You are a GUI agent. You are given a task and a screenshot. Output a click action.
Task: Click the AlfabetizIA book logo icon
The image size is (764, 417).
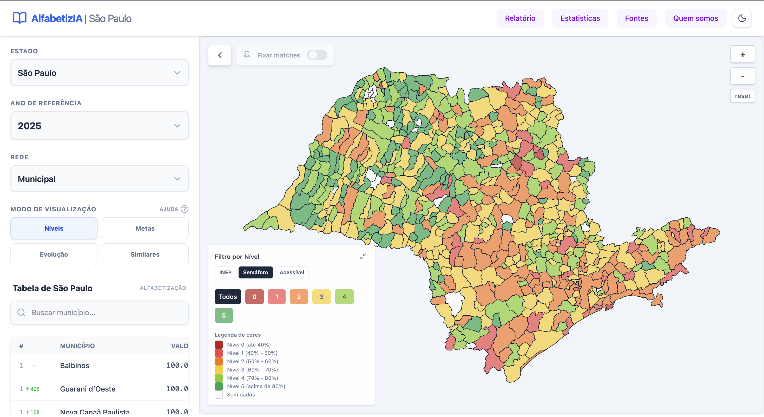pos(19,18)
